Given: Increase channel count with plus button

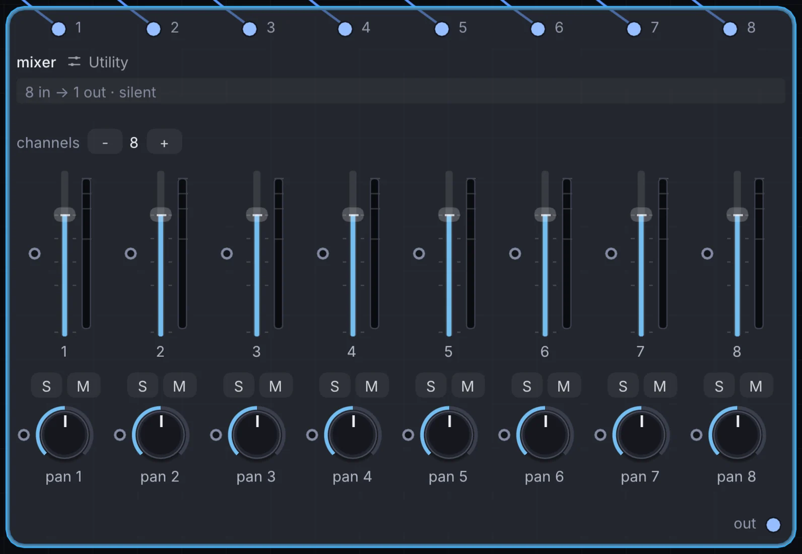Looking at the screenshot, I should click(164, 142).
